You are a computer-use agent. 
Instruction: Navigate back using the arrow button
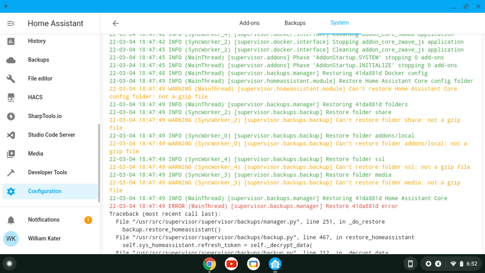[x=115, y=23]
